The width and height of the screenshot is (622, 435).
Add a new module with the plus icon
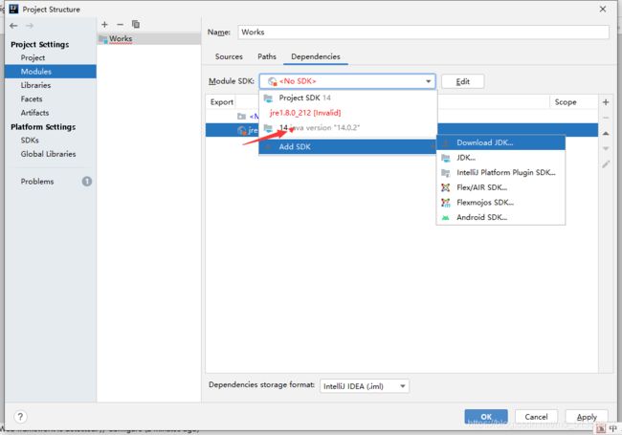104,25
